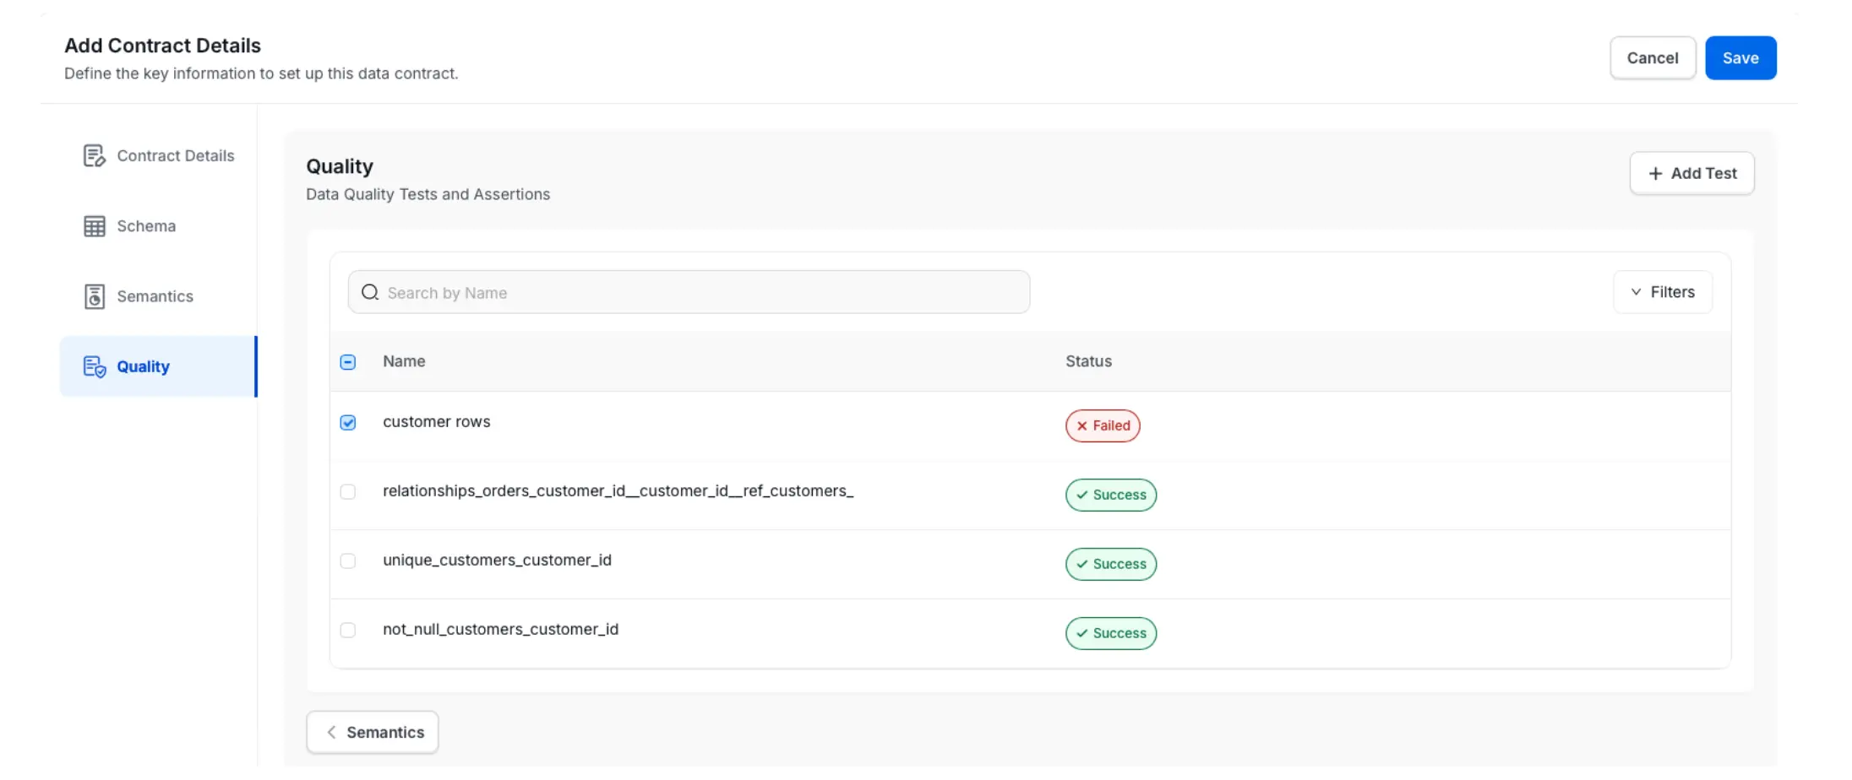The height and width of the screenshot is (780, 1852).
Task: Click the Quality shield icon in sidebar
Action: (94, 366)
